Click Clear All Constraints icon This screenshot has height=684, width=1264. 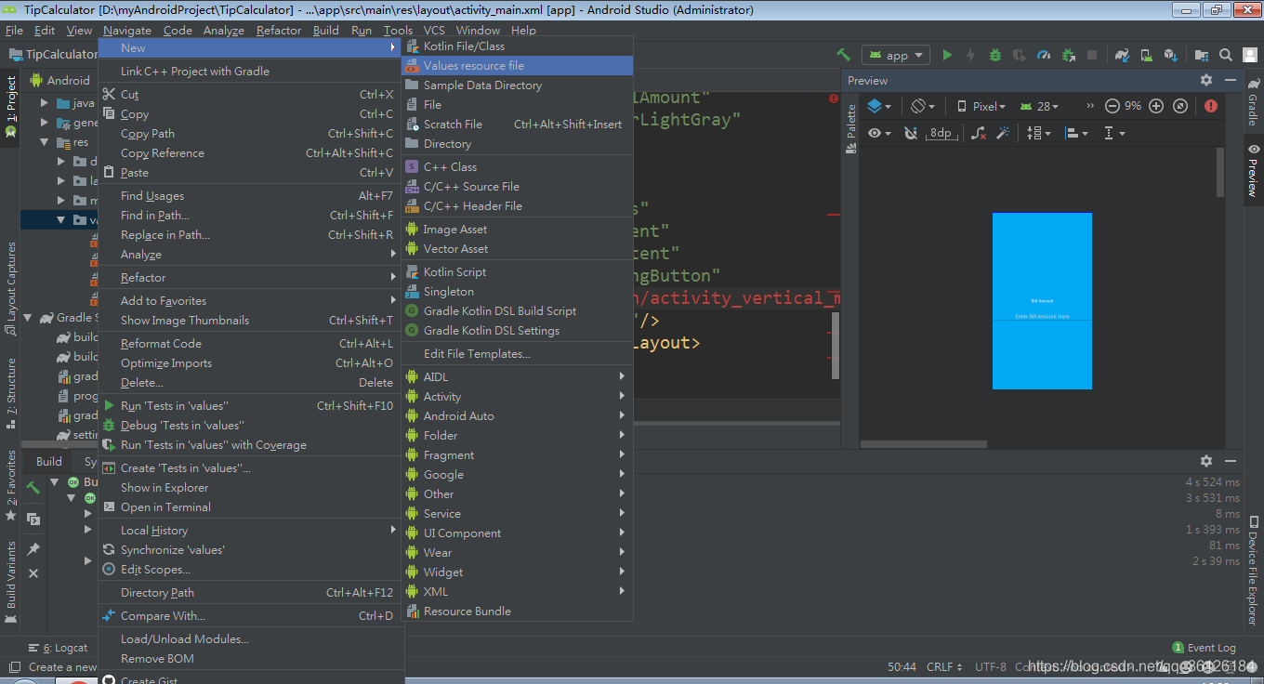[979, 133]
